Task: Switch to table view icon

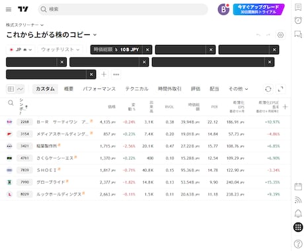Action: 11,89
